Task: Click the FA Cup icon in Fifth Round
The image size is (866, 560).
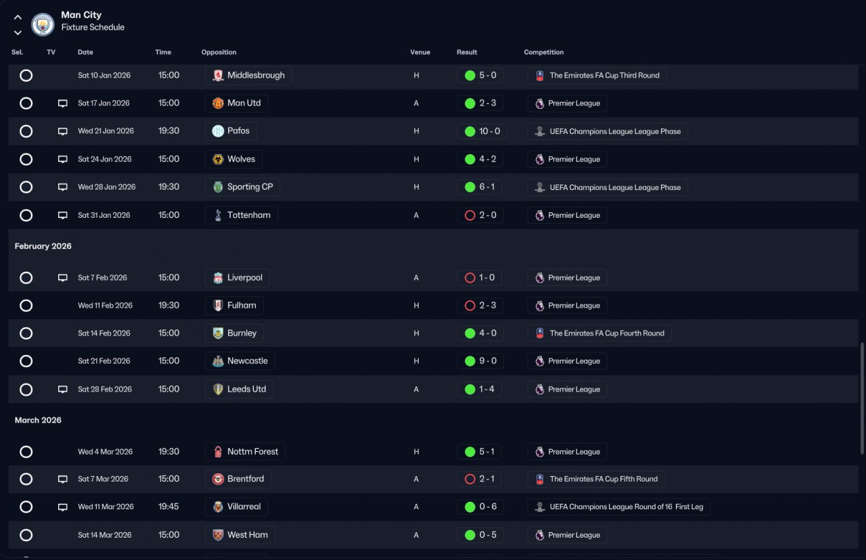Action: pos(539,479)
